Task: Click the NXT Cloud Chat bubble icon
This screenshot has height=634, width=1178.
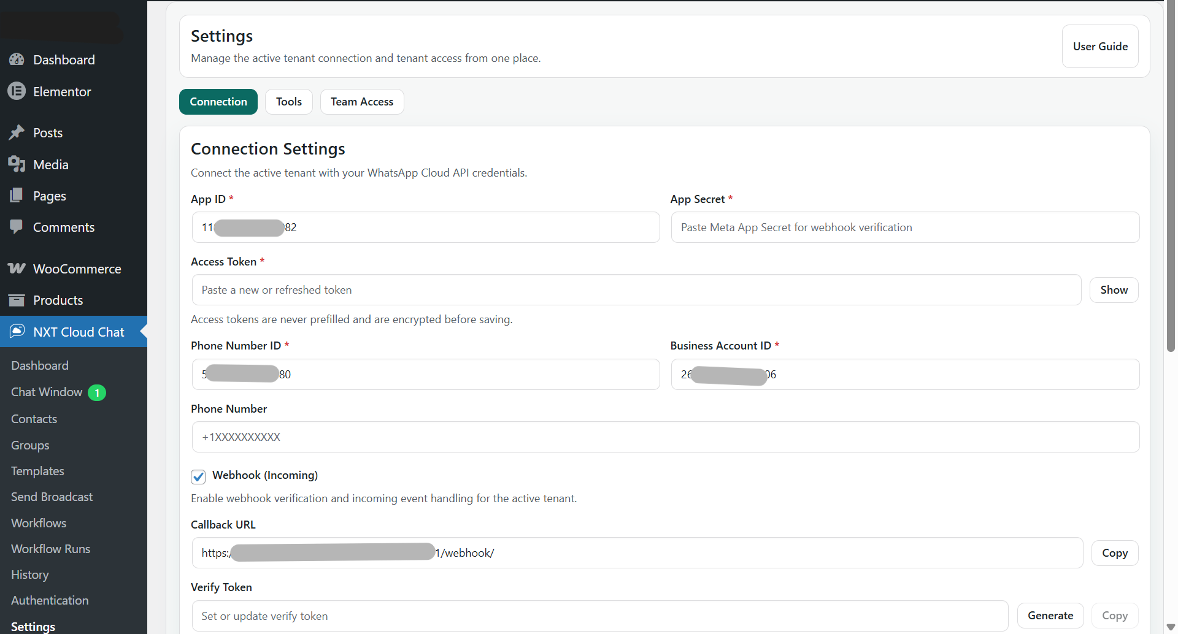Action: 17,332
